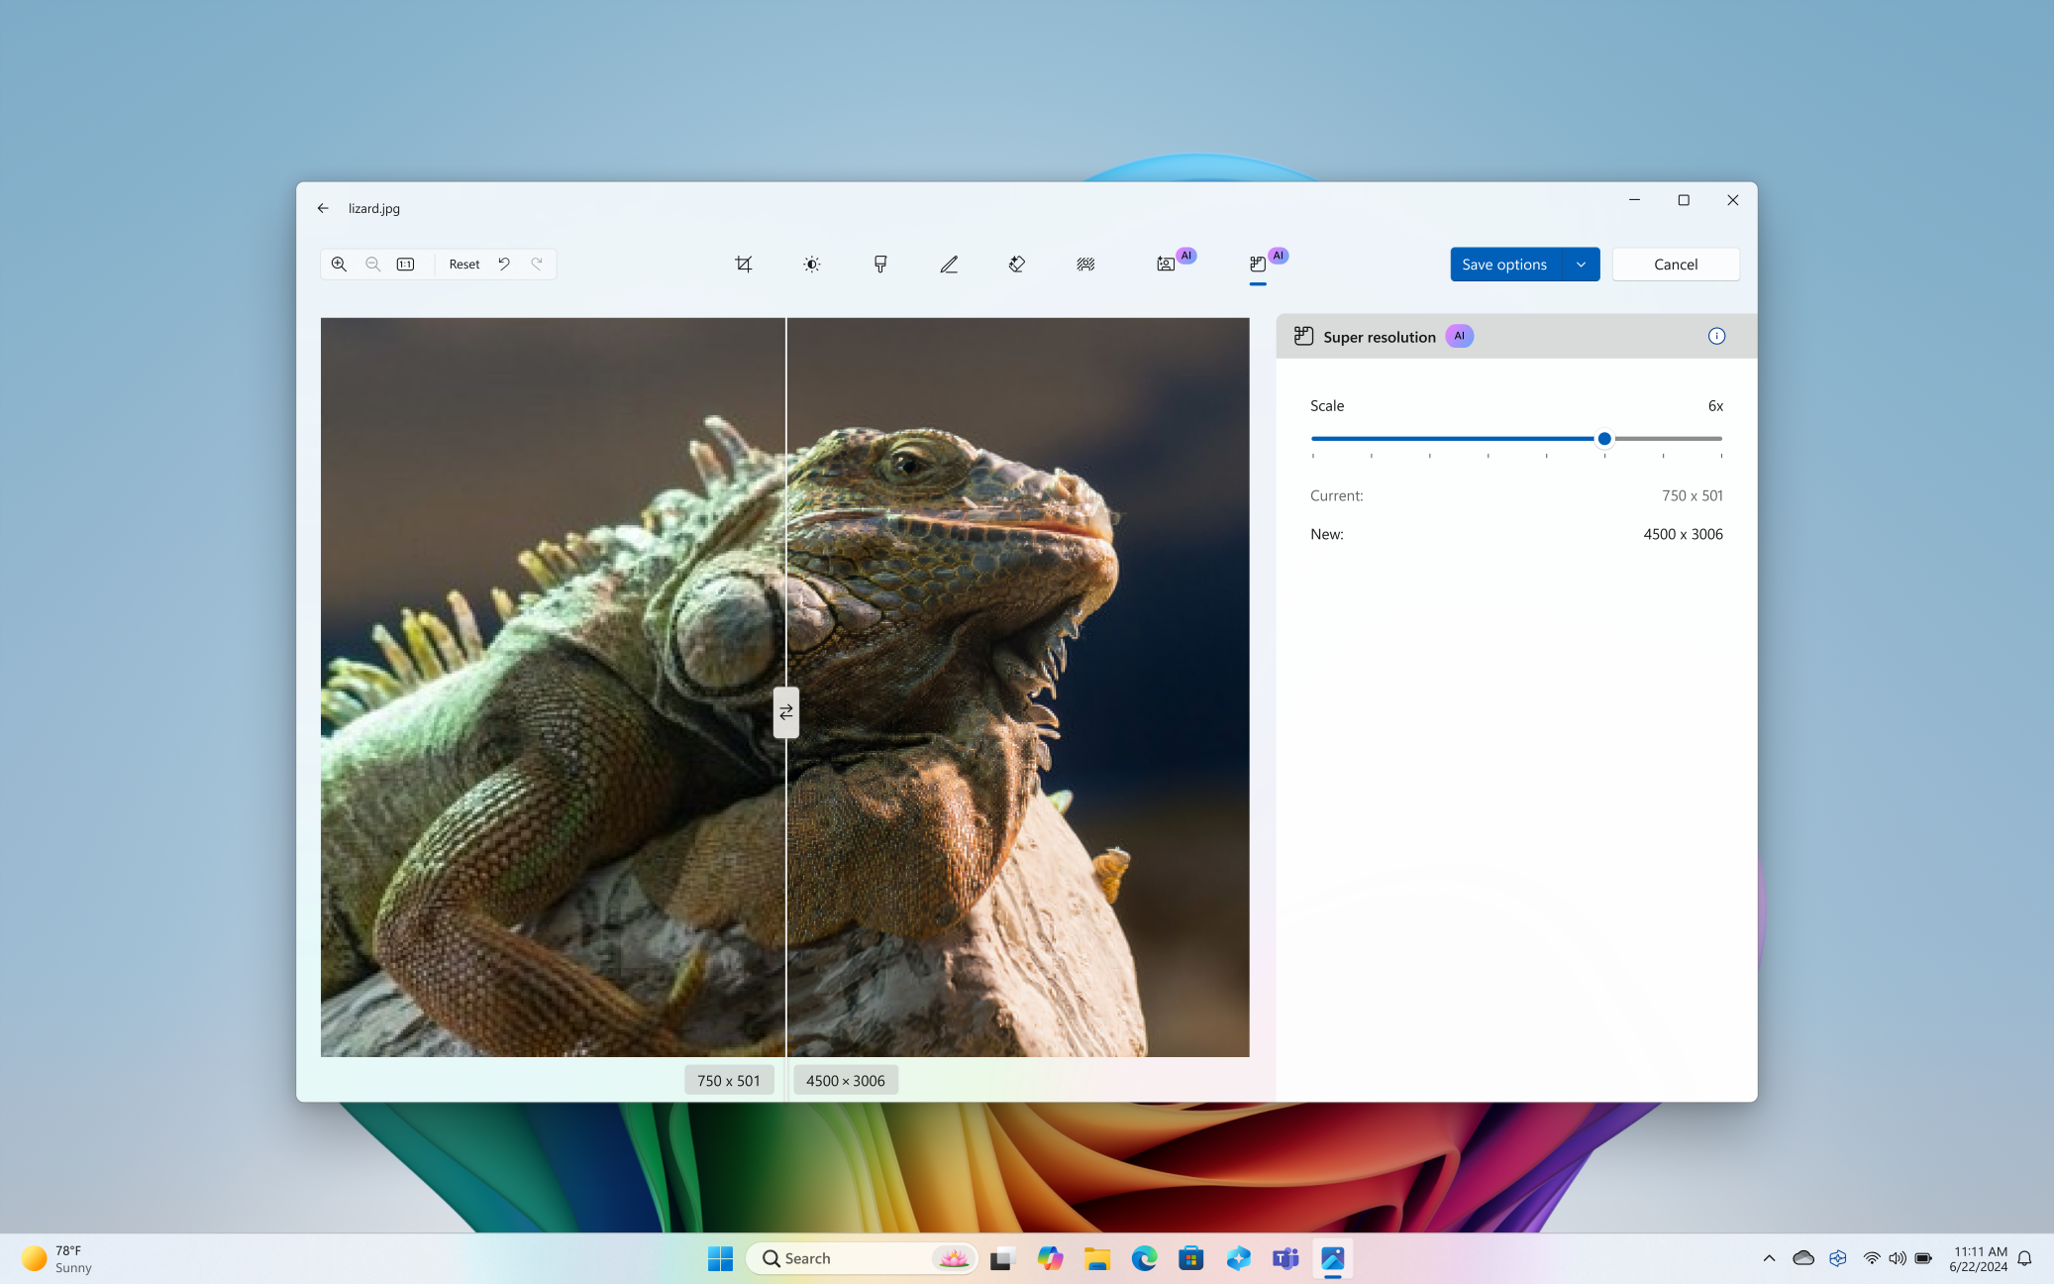The image size is (2054, 1284).
Task: Click the redo arrow
Action: [536, 264]
